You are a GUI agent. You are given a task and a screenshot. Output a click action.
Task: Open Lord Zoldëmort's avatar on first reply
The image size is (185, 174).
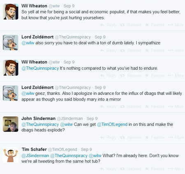[x=11, y=42]
